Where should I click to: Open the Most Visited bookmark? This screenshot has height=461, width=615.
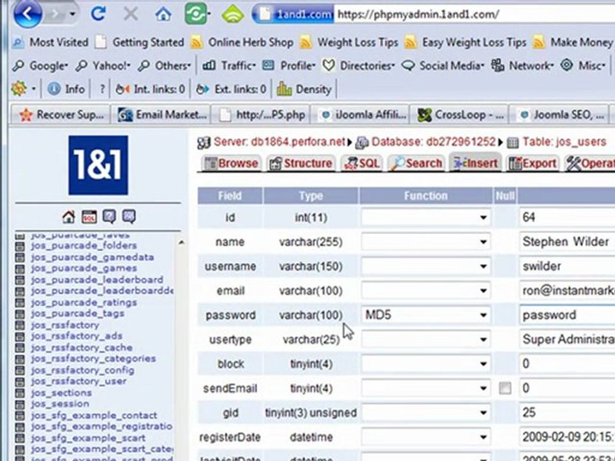(x=50, y=42)
